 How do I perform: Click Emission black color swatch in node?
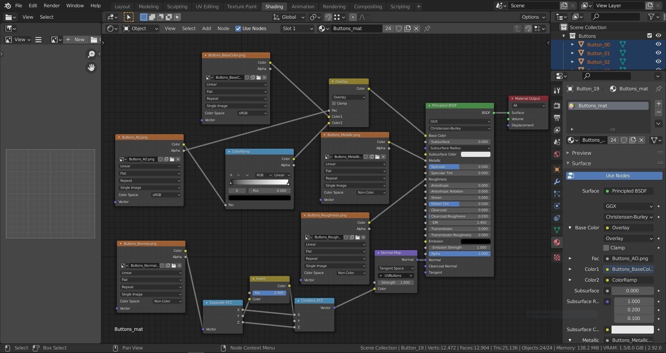pyautogui.click(x=475, y=241)
